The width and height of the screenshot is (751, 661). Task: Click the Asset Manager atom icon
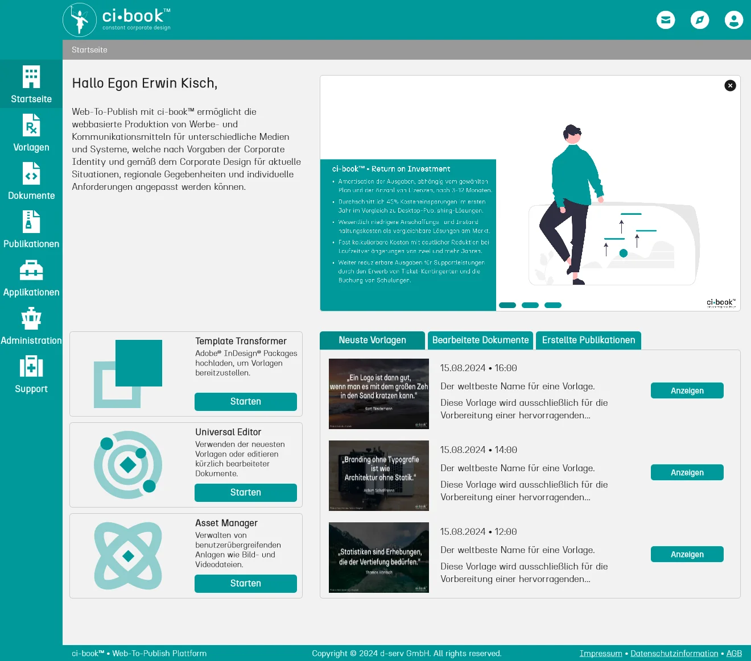point(128,556)
